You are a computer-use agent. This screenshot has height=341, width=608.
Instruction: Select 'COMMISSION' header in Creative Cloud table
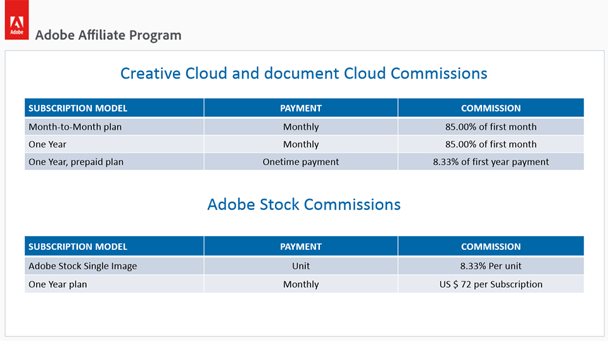491,108
